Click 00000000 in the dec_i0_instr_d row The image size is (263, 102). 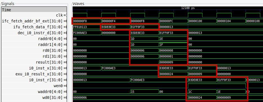(x=109, y=33)
